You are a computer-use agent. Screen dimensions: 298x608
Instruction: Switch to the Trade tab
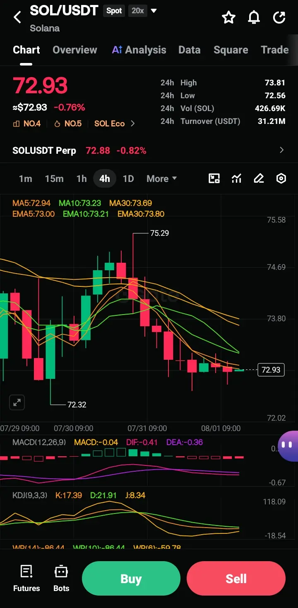click(x=275, y=50)
